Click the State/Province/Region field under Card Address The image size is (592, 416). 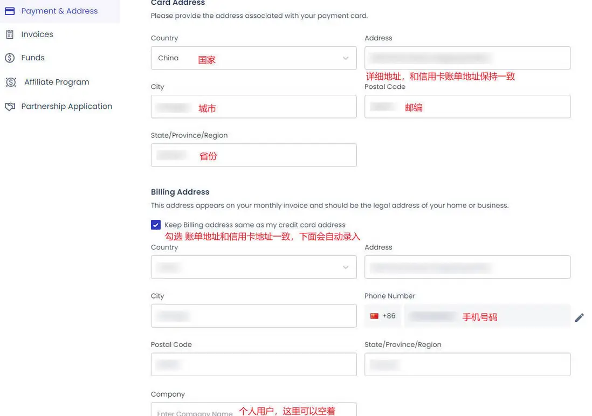253,155
